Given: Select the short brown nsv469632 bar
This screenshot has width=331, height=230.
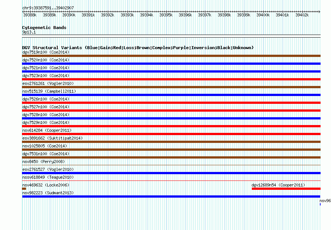Looking at the screenshot, I should point(24,189).
